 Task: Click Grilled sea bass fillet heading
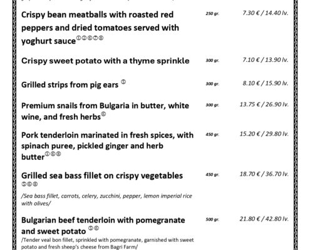pyautogui.click(x=102, y=176)
